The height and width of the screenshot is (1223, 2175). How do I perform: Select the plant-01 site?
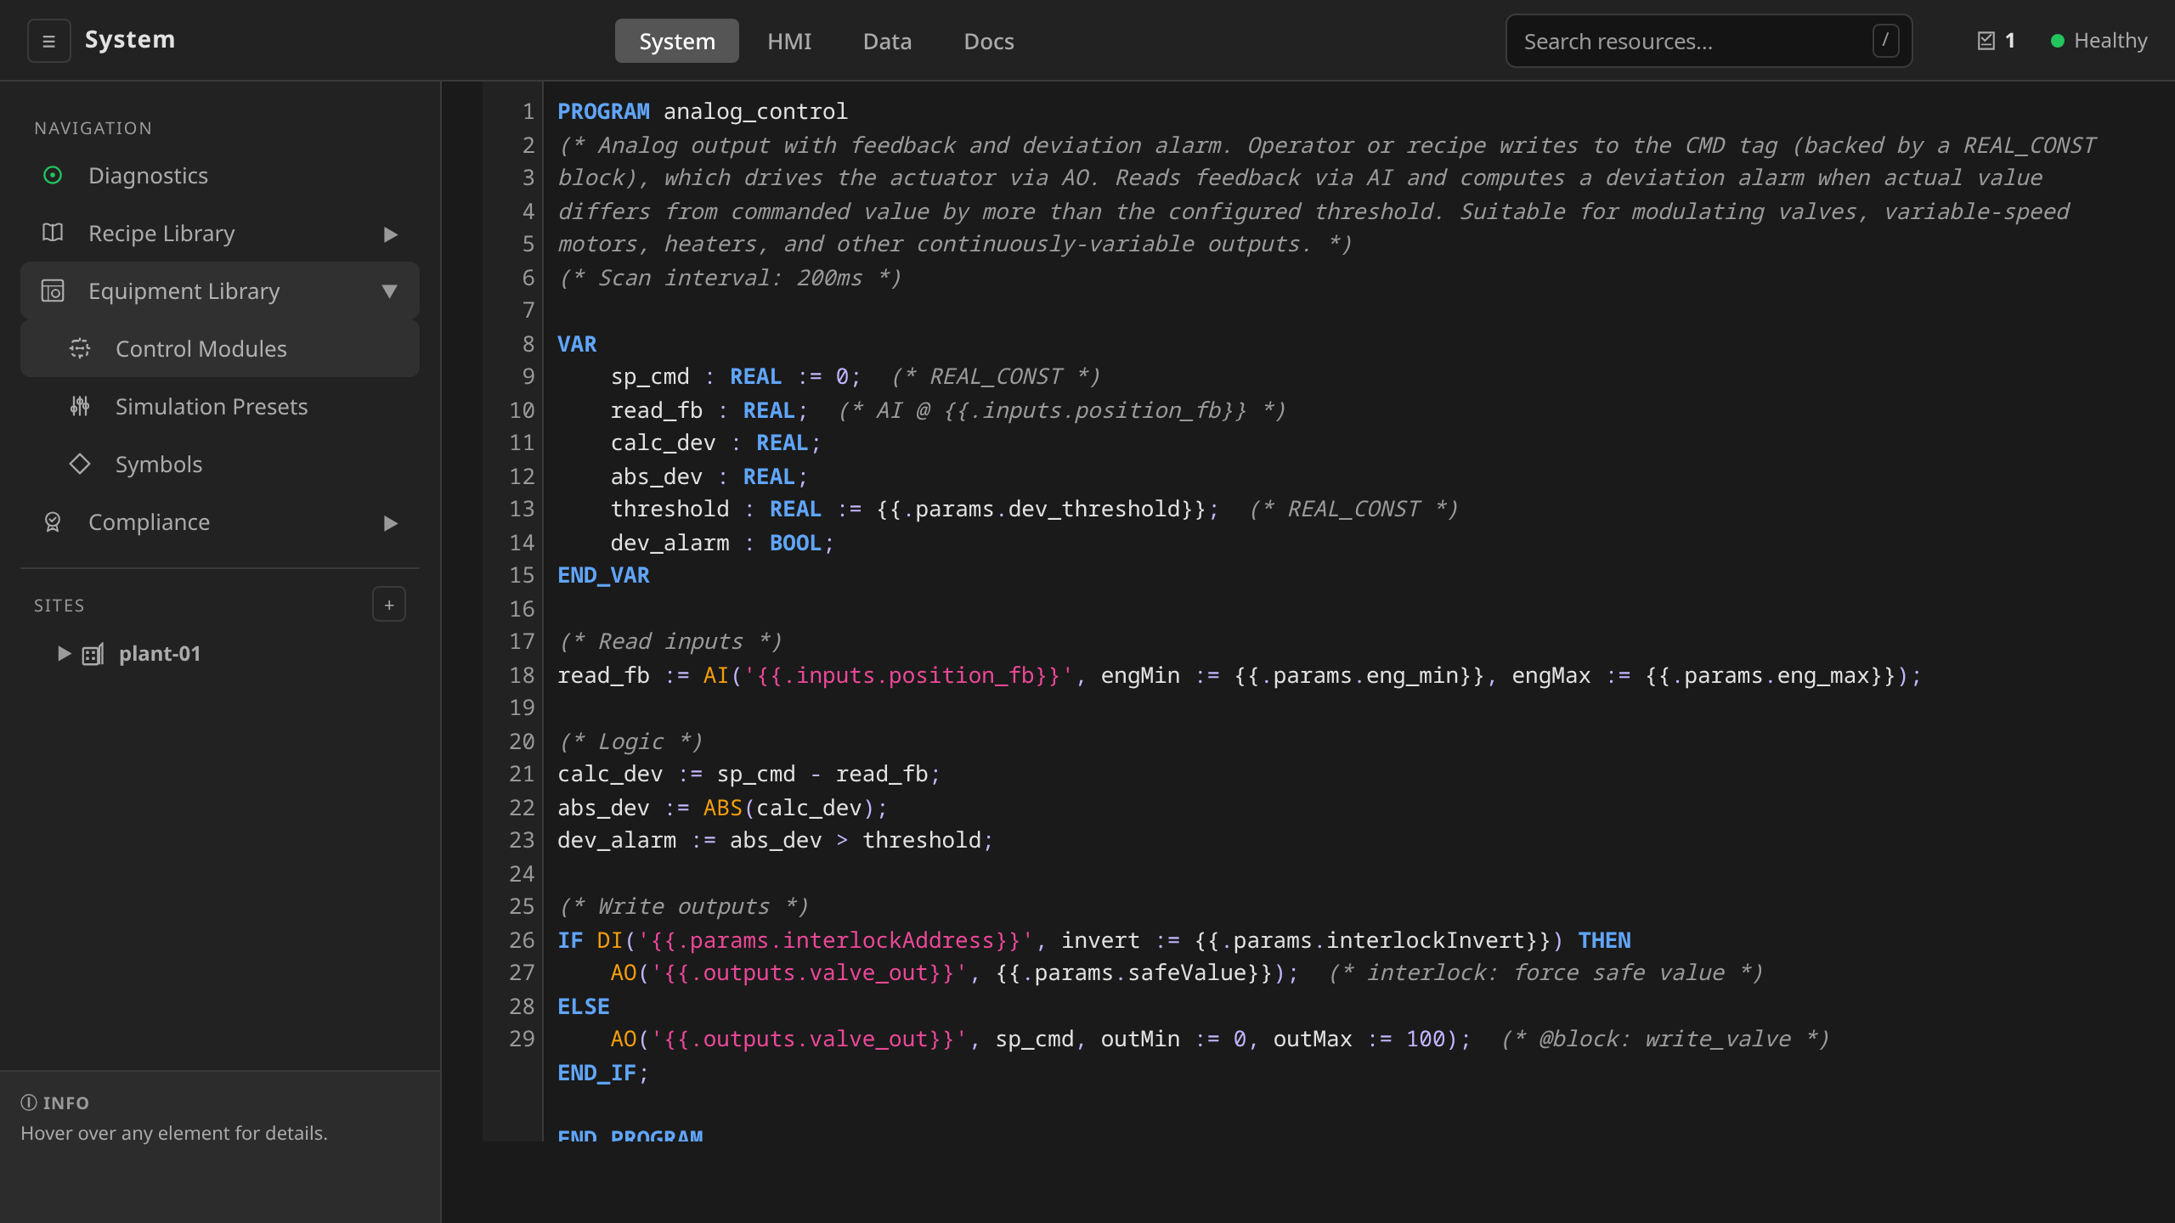tap(160, 653)
